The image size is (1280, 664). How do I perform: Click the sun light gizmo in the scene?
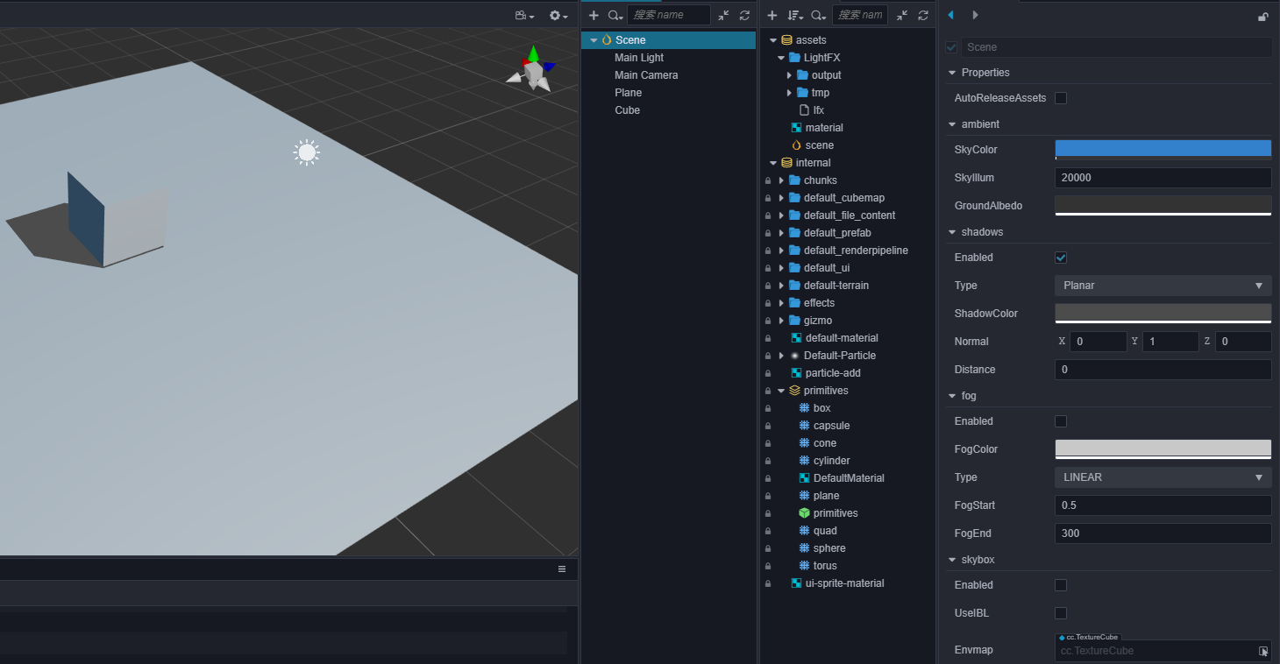point(306,153)
